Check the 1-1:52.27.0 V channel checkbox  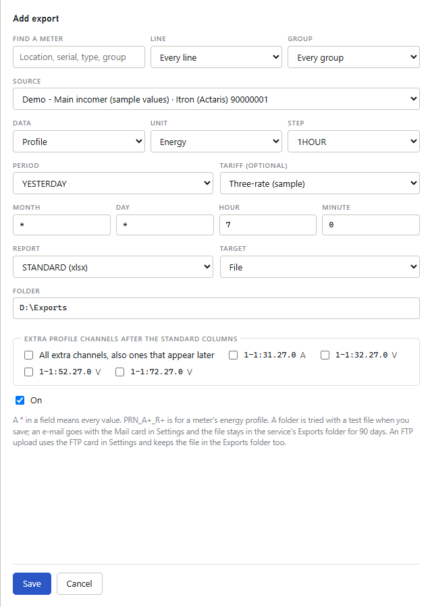point(28,372)
